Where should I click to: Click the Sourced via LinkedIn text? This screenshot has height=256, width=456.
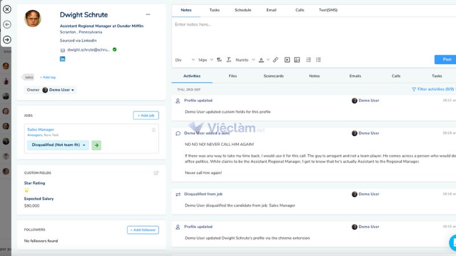point(78,40)
